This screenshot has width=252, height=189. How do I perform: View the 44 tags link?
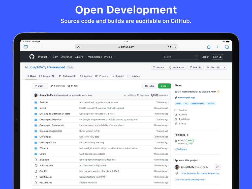coord(73,86)
